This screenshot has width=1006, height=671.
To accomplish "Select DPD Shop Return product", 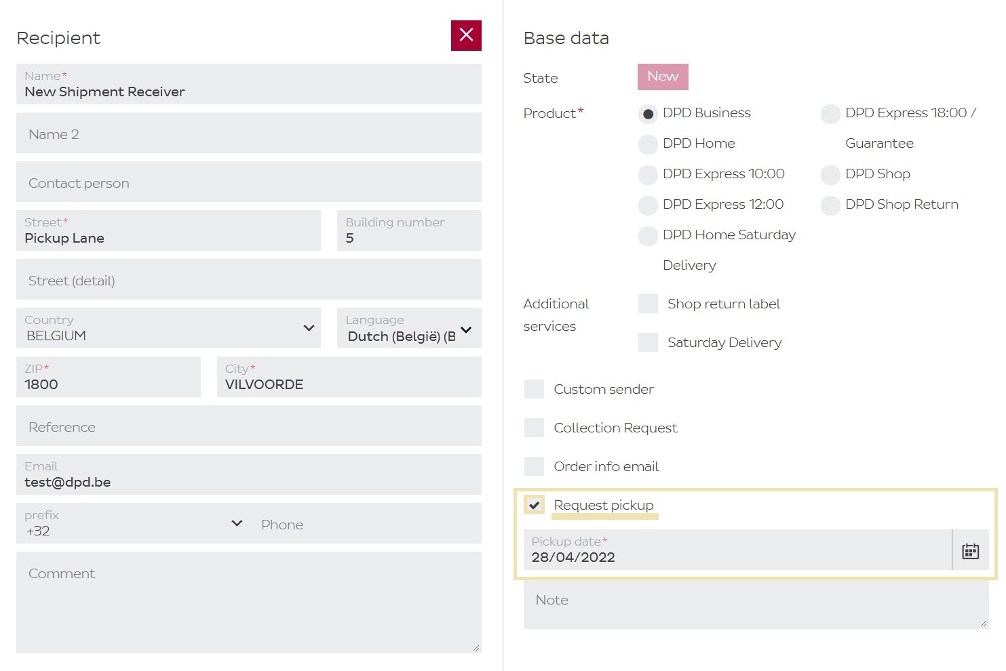I will pyautogui.click(x=830, y=205).
